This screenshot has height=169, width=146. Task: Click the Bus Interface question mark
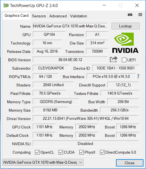pos(138,76)
